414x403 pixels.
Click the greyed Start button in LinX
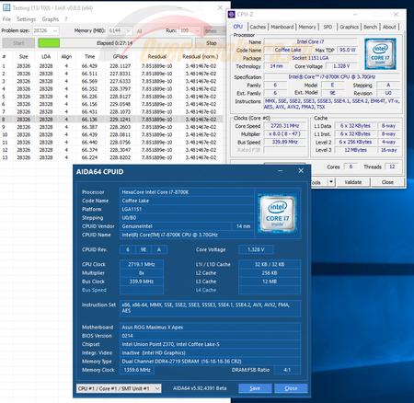click(x=18, y=43)
